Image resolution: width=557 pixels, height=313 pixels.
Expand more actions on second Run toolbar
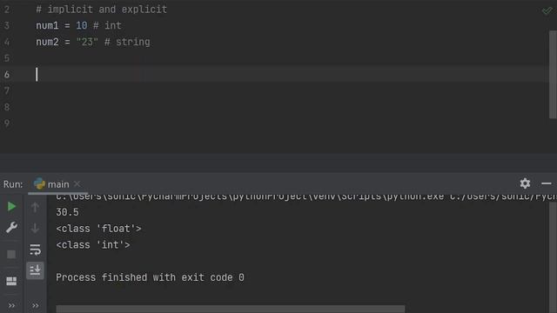click(x=35, y=305)
